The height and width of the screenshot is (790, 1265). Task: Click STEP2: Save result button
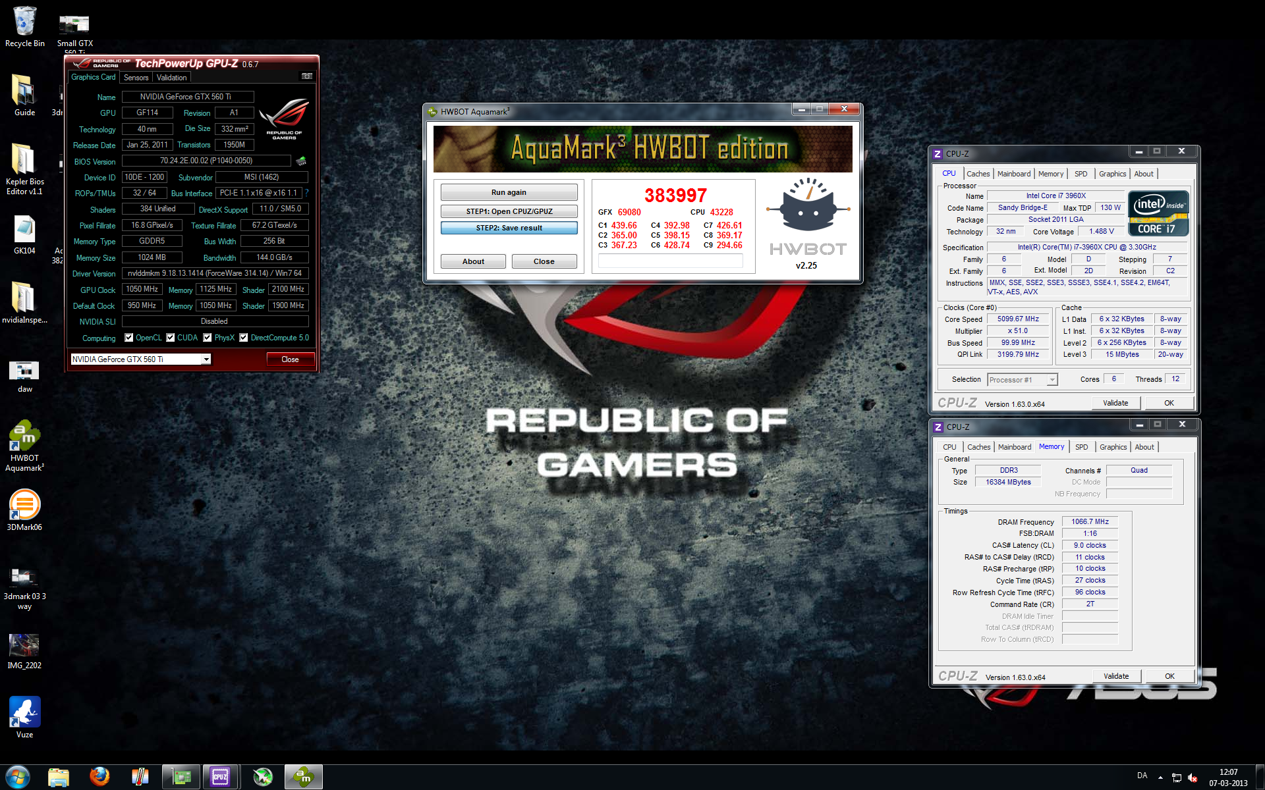point(509,228)
